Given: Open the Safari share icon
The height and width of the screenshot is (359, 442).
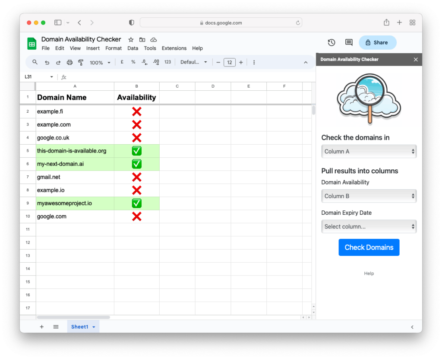Looking at the screenshot, I should tap(386, 22).
